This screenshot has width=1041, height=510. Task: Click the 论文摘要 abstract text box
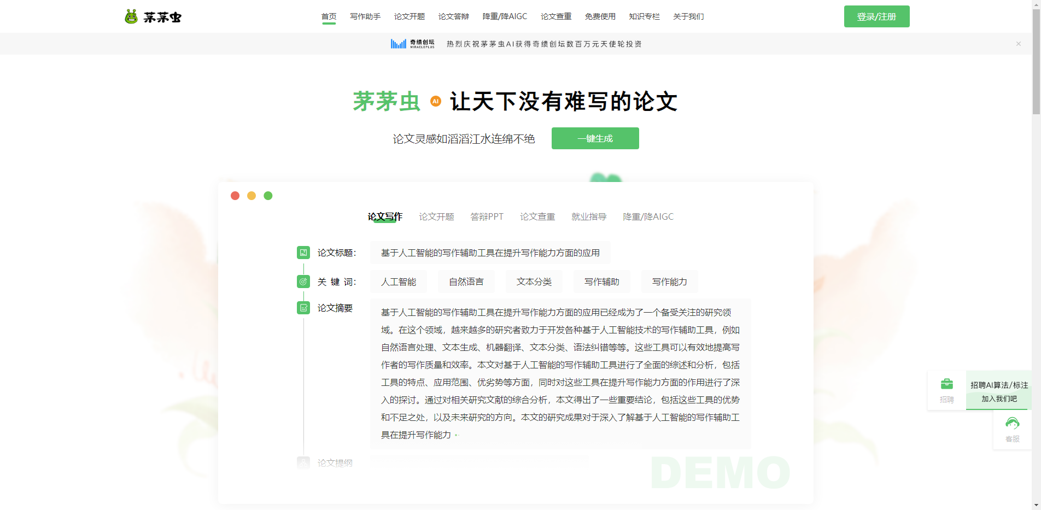[560, 374]
